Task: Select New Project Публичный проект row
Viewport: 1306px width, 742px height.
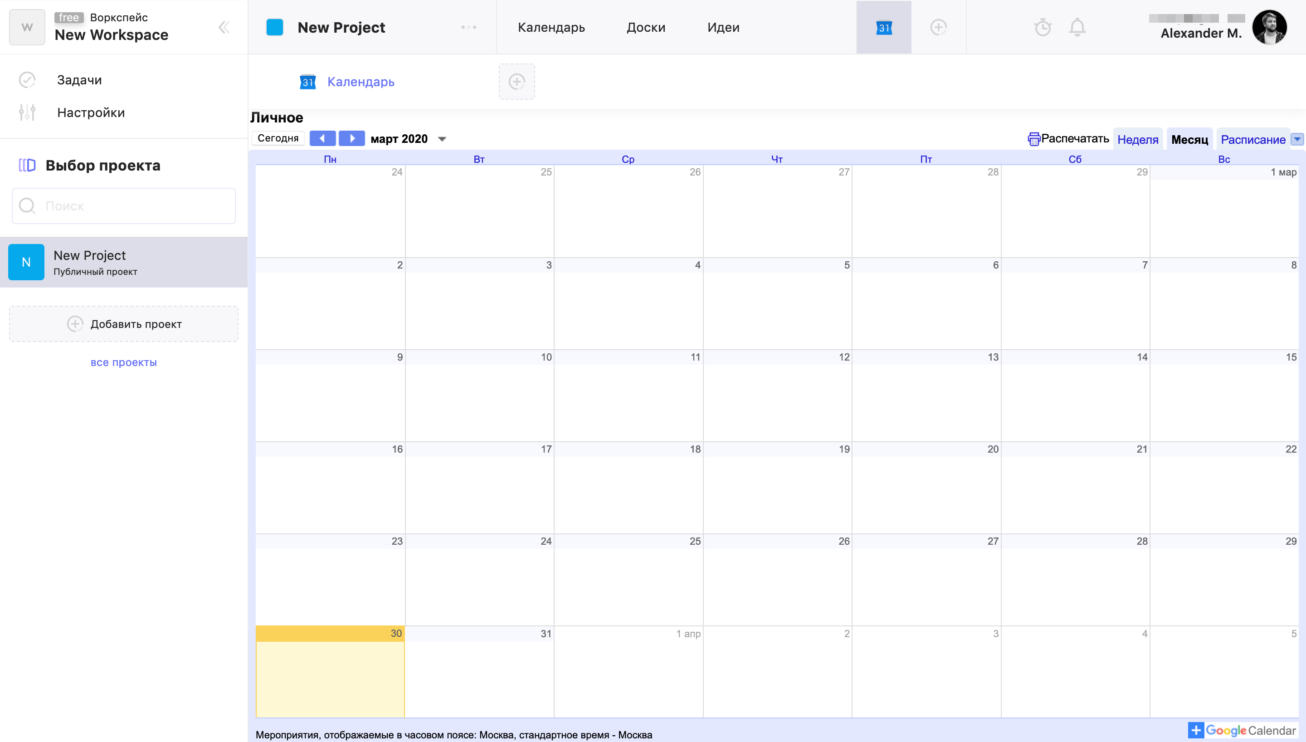Action: tap(124, 262)
